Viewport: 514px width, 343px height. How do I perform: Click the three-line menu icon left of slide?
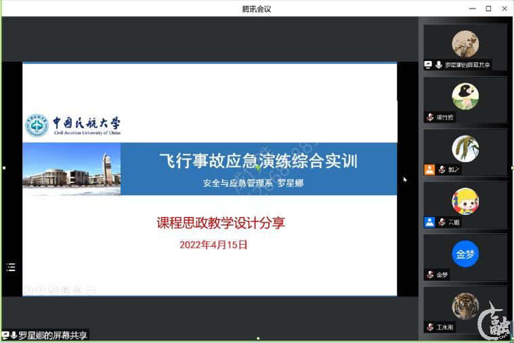point(11,267)
